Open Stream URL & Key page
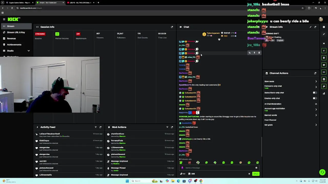The height and width of the screenshot is (184, 328). (16, 32)
